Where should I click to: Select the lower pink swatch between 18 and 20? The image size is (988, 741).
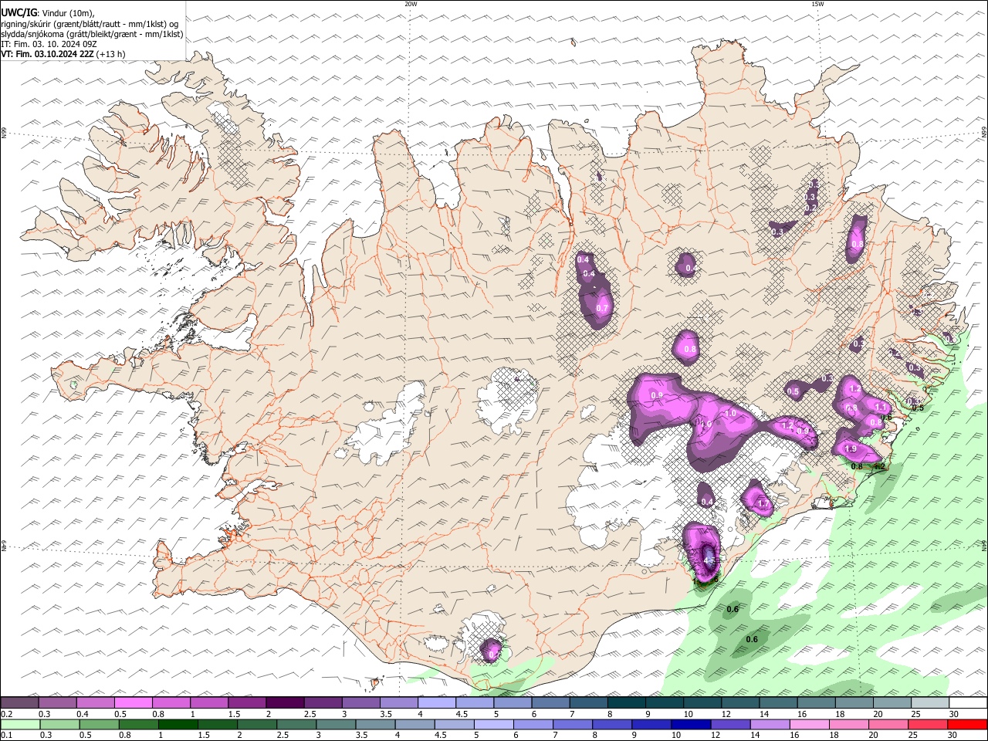pyautogui.click(x=849, y=725)
